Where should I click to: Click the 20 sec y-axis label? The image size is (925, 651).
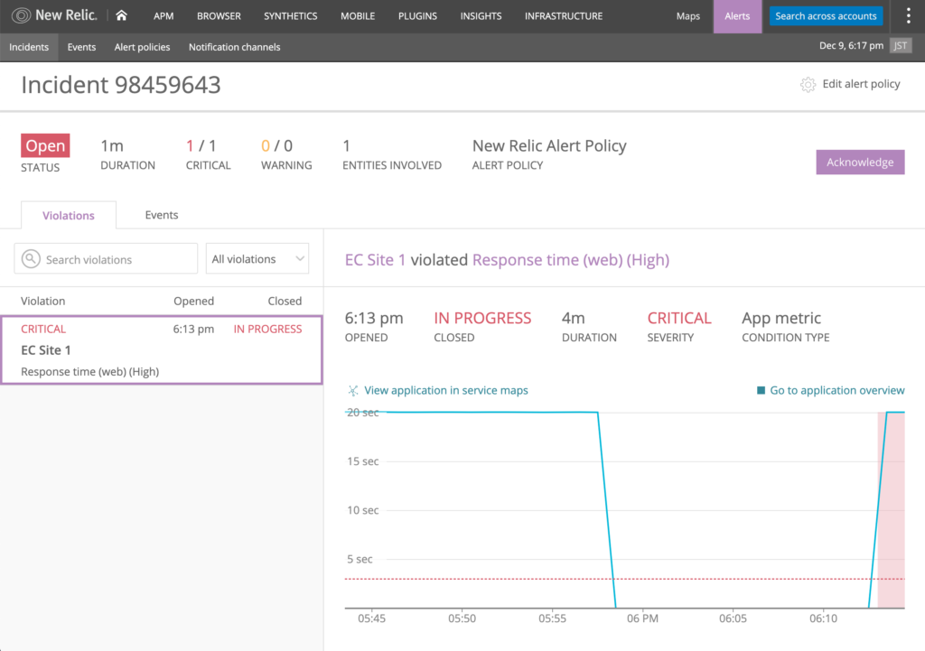coord(363,413)
